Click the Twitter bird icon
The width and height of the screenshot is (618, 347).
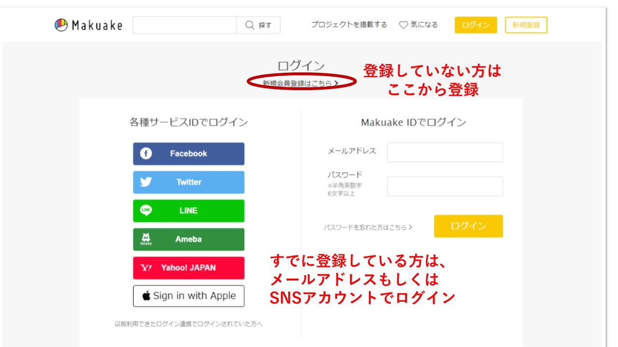point(146,182)
